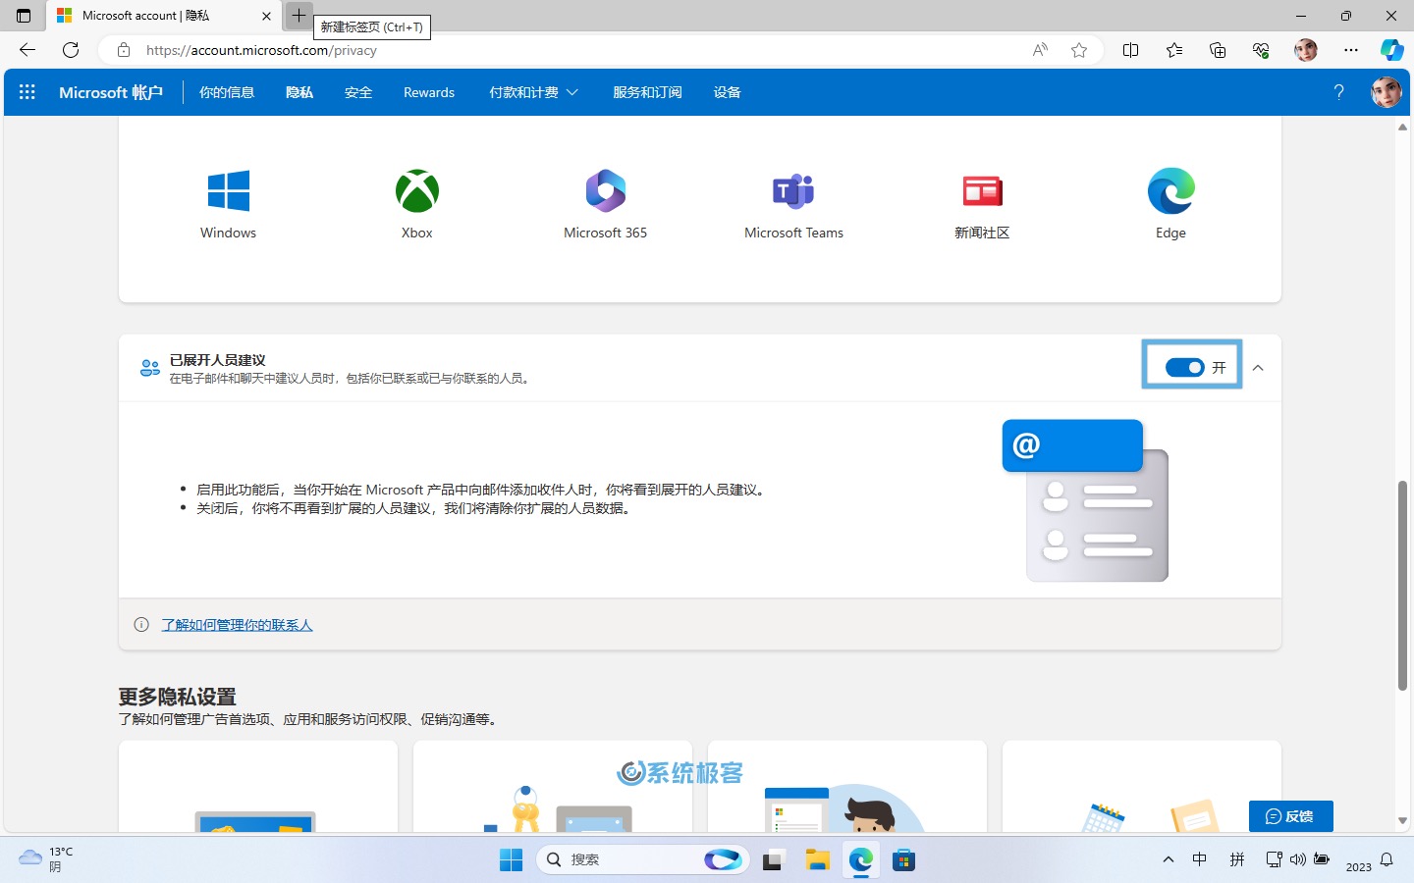1414x883 pixels.
Task: Go back using the browser back arrow
Action: click(27, 50)
